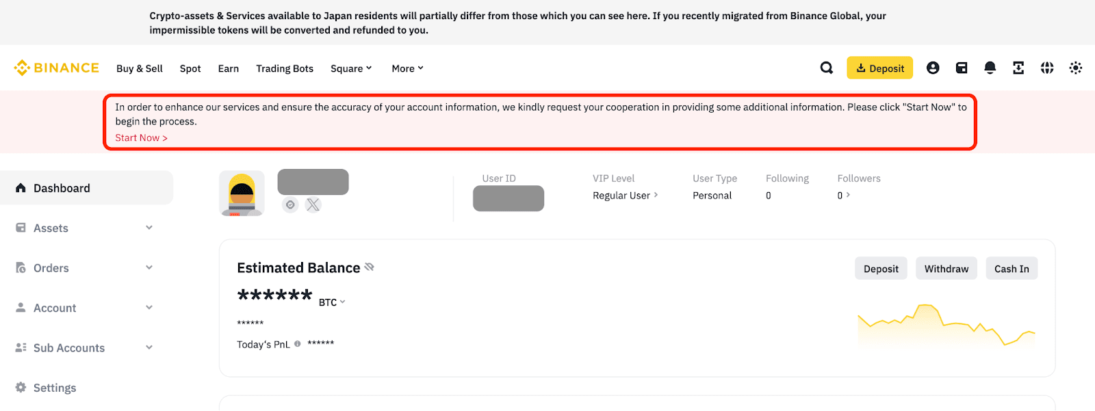Select the Dashboard home icon in sidebar

click(x=21, y=187)
